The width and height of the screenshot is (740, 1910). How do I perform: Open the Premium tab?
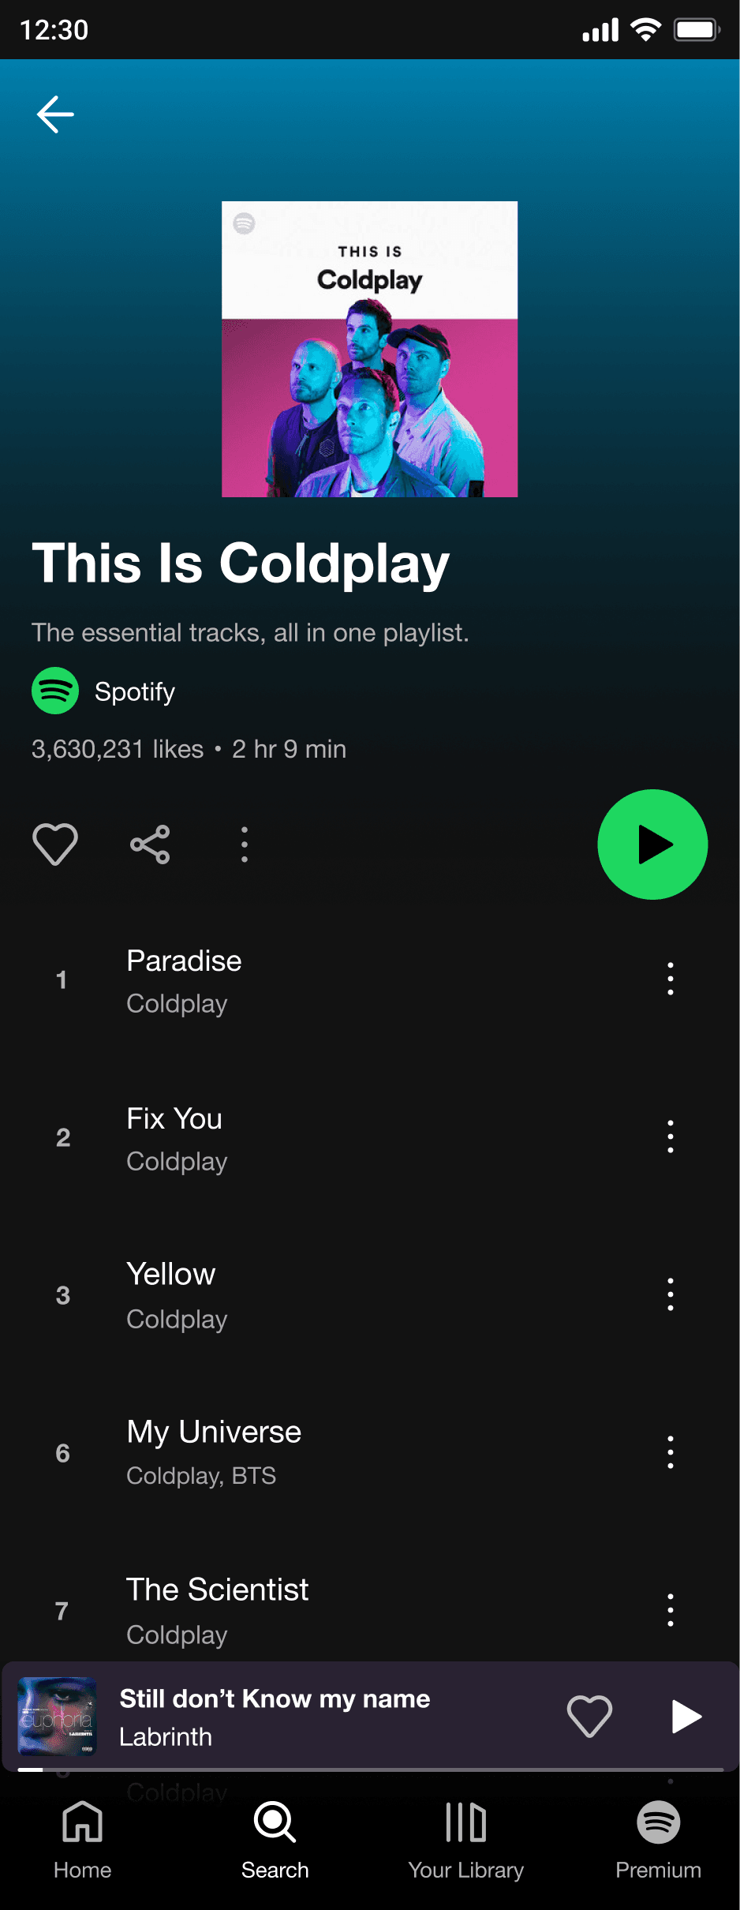[659, 1841]
